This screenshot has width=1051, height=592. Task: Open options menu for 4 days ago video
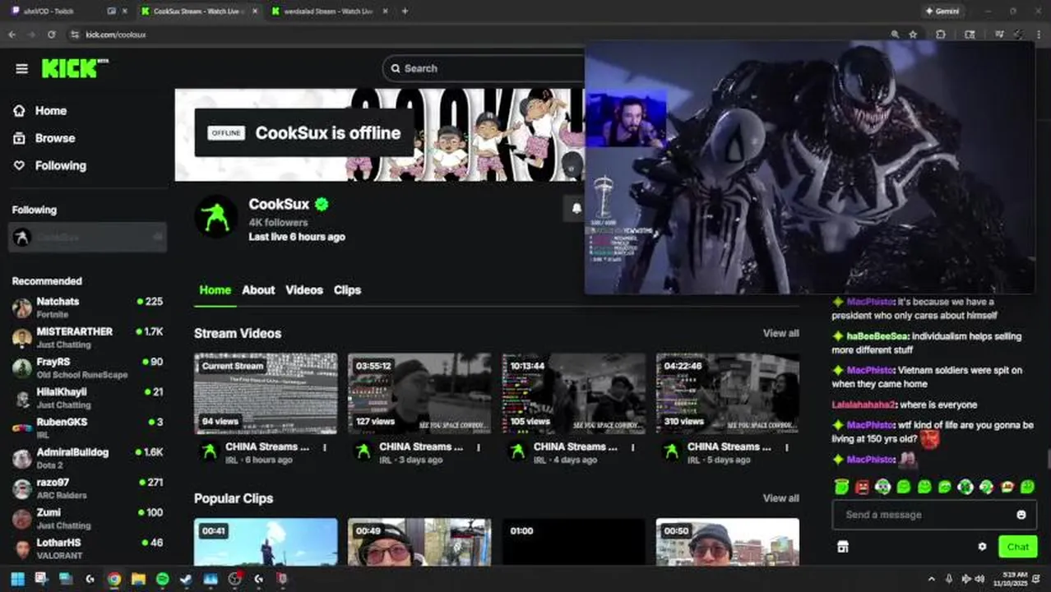click(x=633, y=448)
